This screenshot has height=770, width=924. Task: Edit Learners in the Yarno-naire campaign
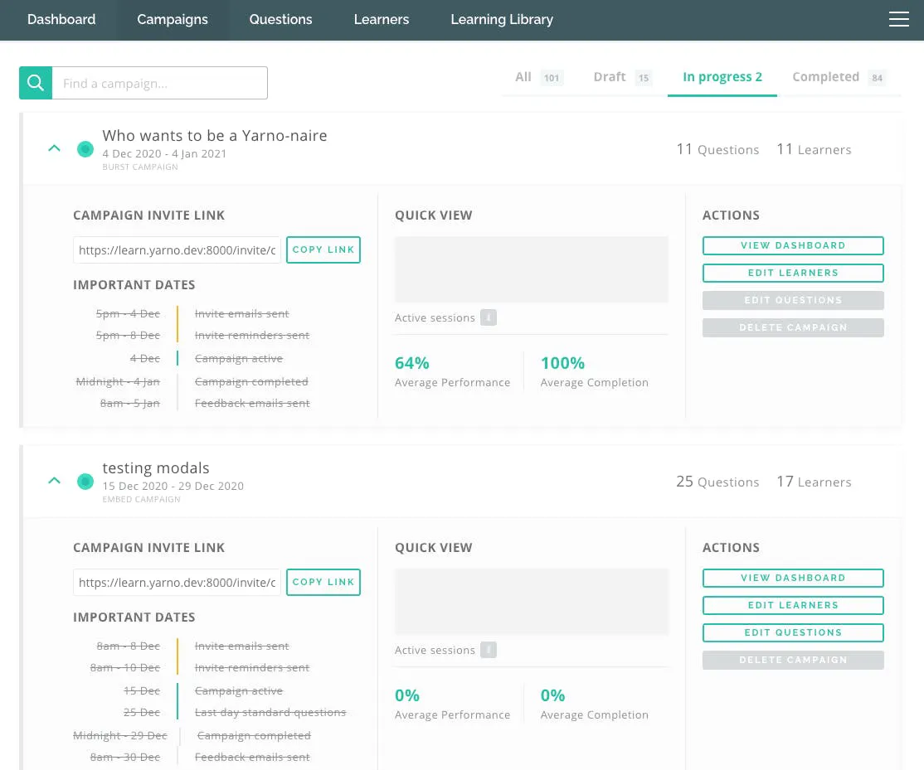coord(793,274)
